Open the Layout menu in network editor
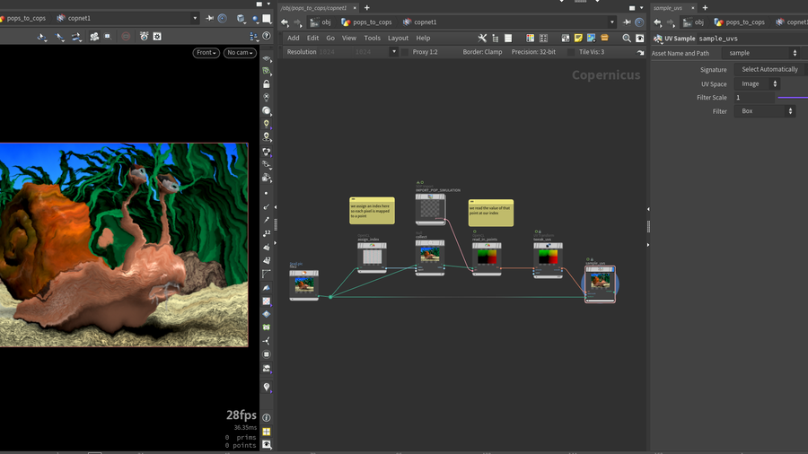808x454 pixels. 398,39
